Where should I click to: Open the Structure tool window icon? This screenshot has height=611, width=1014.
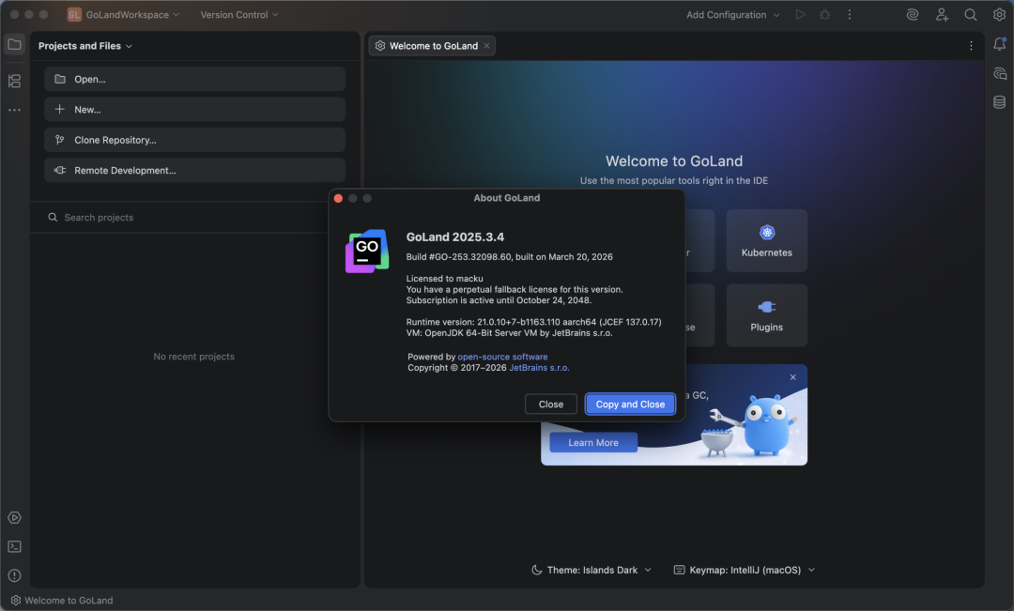point(14,82)
